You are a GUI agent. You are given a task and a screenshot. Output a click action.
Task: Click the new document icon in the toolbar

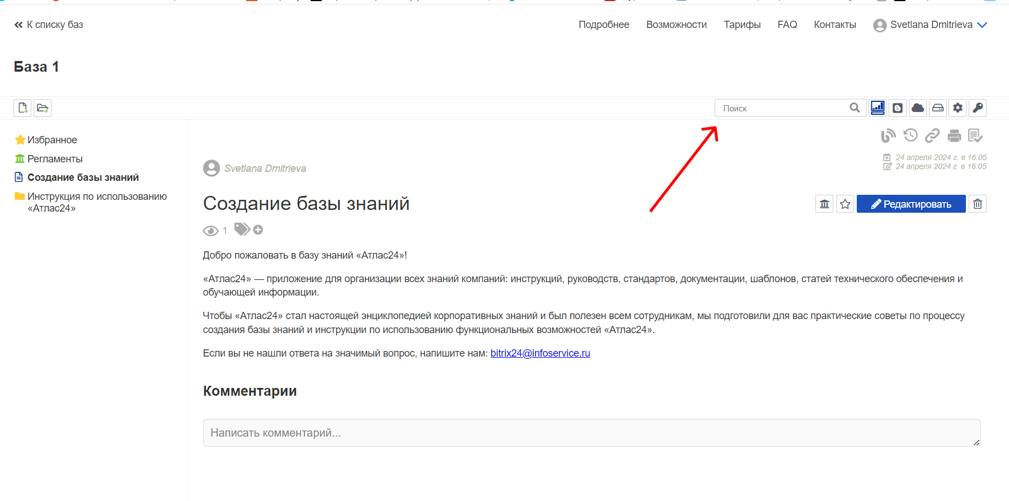click(x=22, y=108)
